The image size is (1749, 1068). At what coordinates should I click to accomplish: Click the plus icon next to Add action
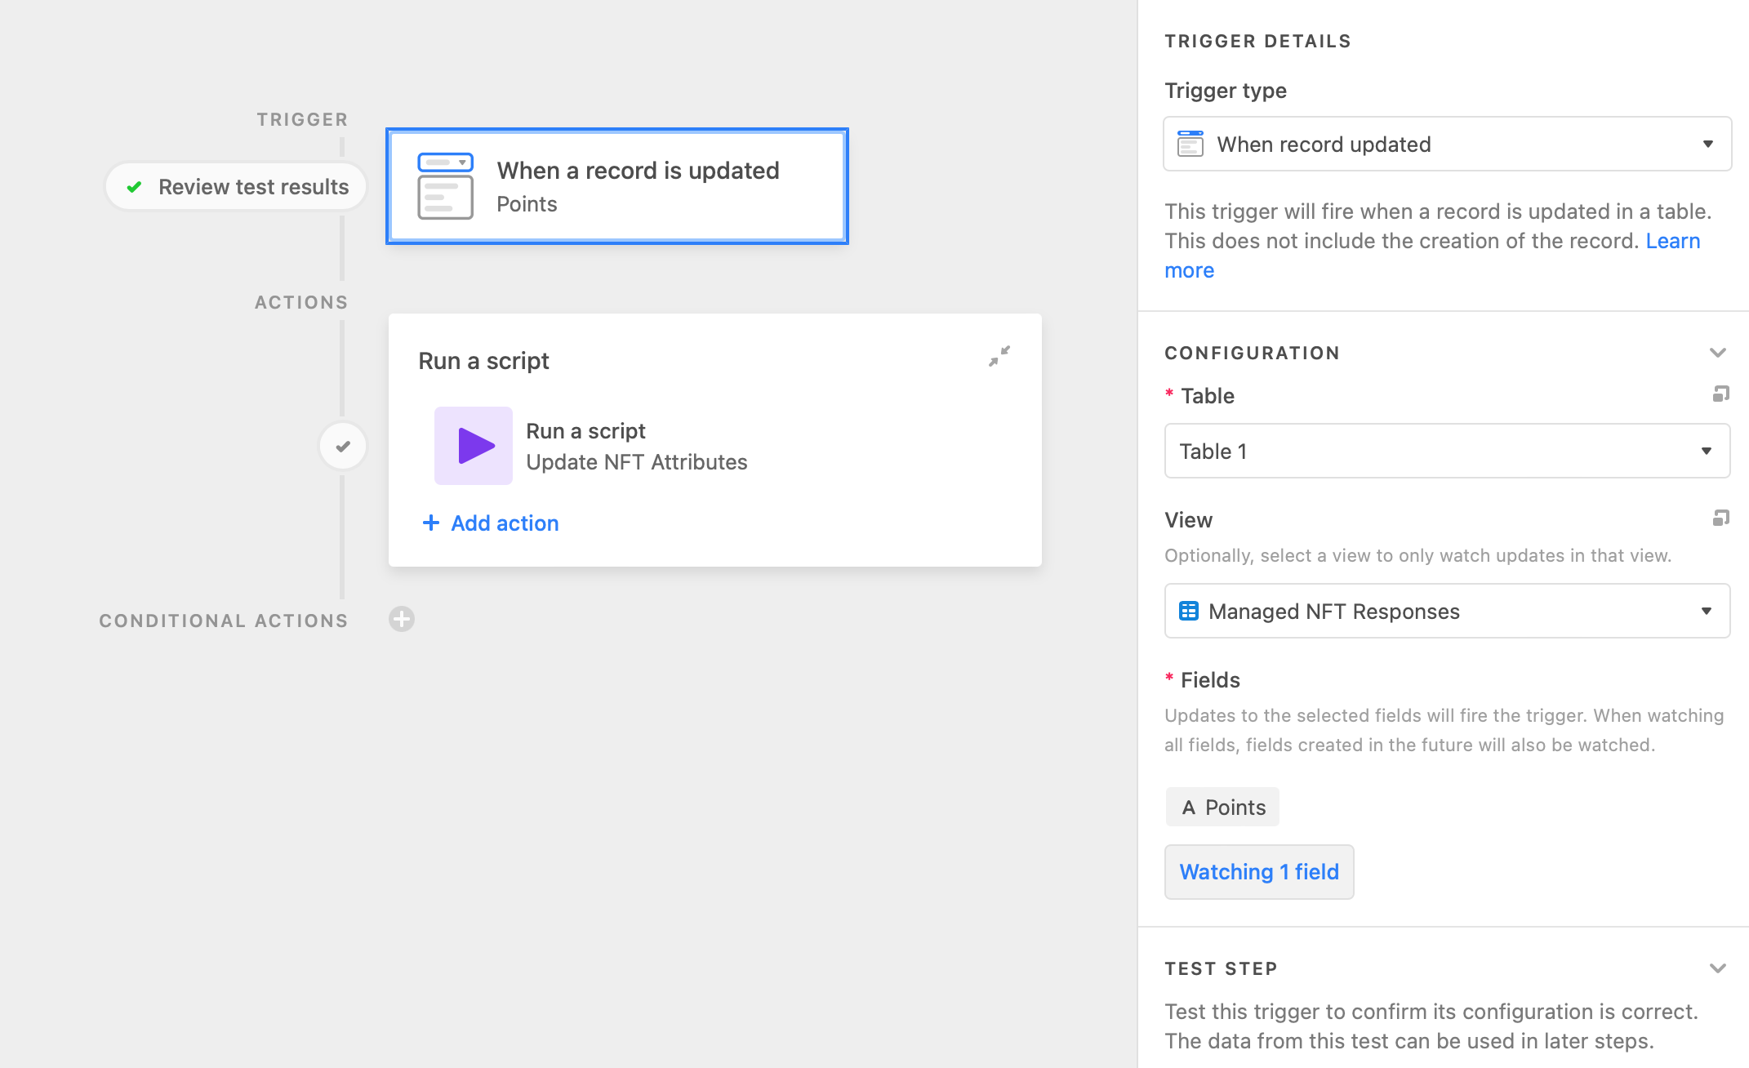431,523
